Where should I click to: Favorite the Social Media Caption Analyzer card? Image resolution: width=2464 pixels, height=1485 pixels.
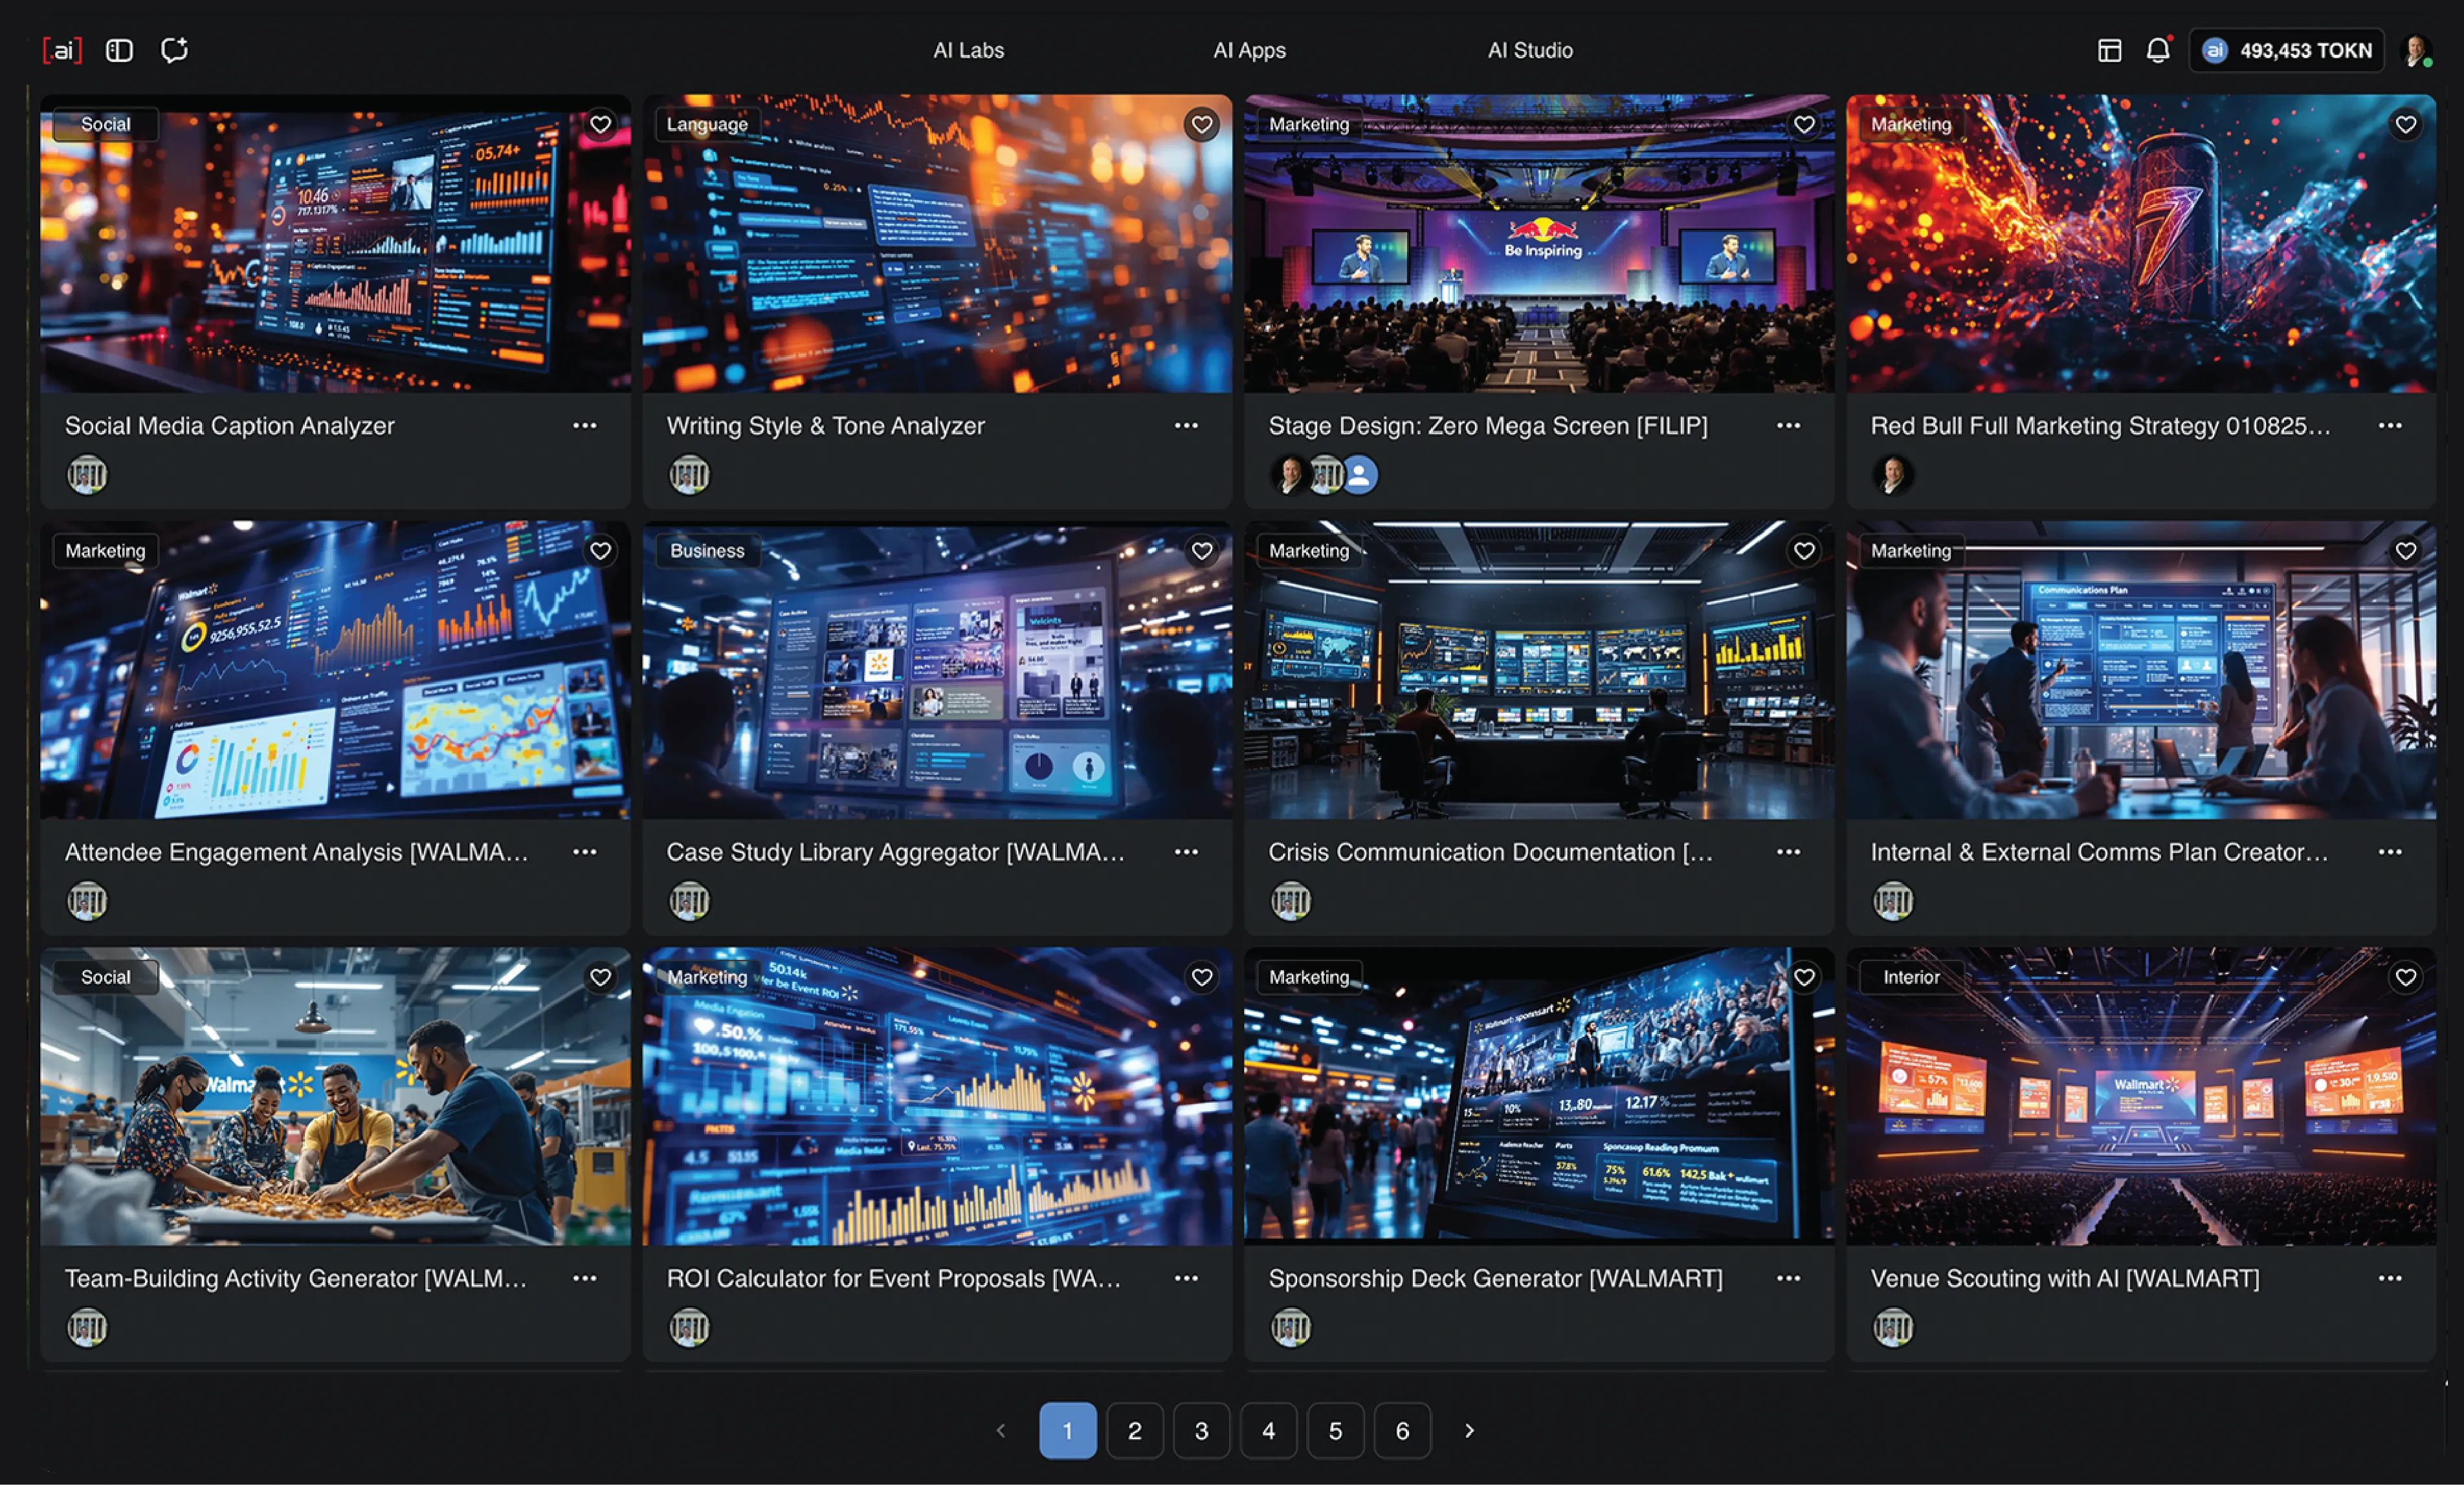[x=600, y=124]
